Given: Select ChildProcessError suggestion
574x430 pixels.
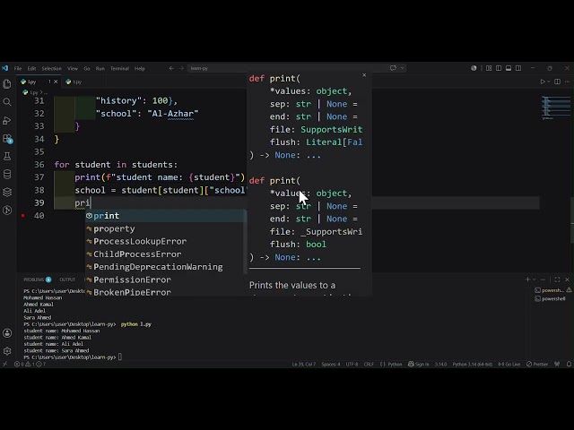Looking at the screenshot, I should pyautogui.click(x=165, y=254).
